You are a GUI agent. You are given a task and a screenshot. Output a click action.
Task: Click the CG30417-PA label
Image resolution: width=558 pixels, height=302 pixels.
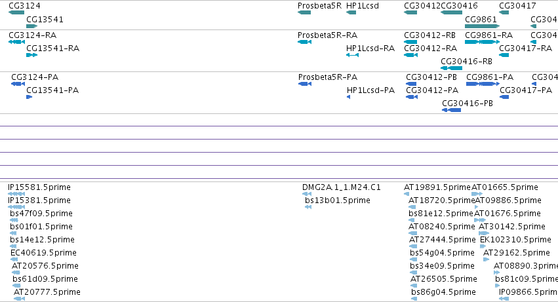click(x=526, y=90)
